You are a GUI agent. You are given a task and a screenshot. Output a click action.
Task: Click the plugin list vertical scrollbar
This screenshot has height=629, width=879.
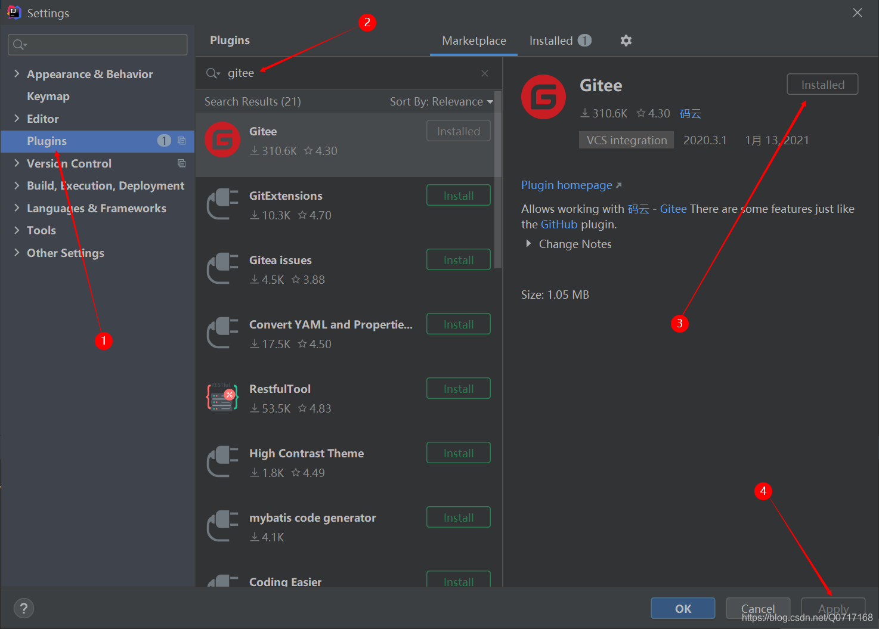coord(498,179)
